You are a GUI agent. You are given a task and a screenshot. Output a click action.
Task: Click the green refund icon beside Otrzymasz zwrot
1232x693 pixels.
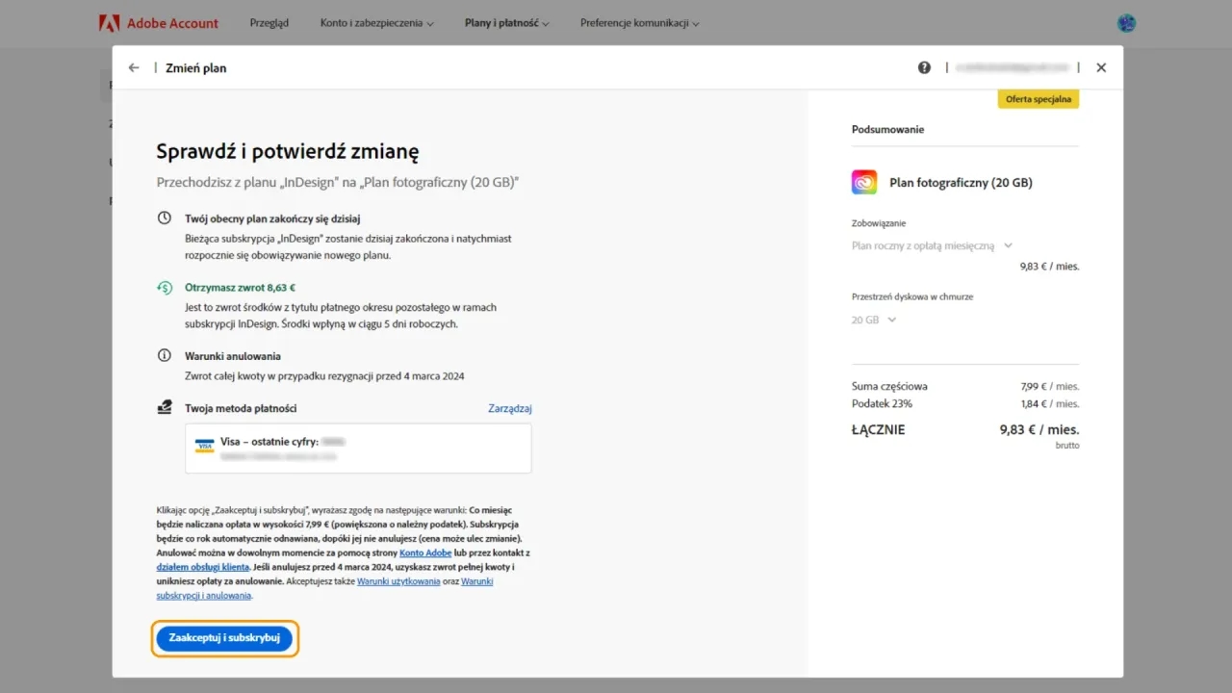165,287
